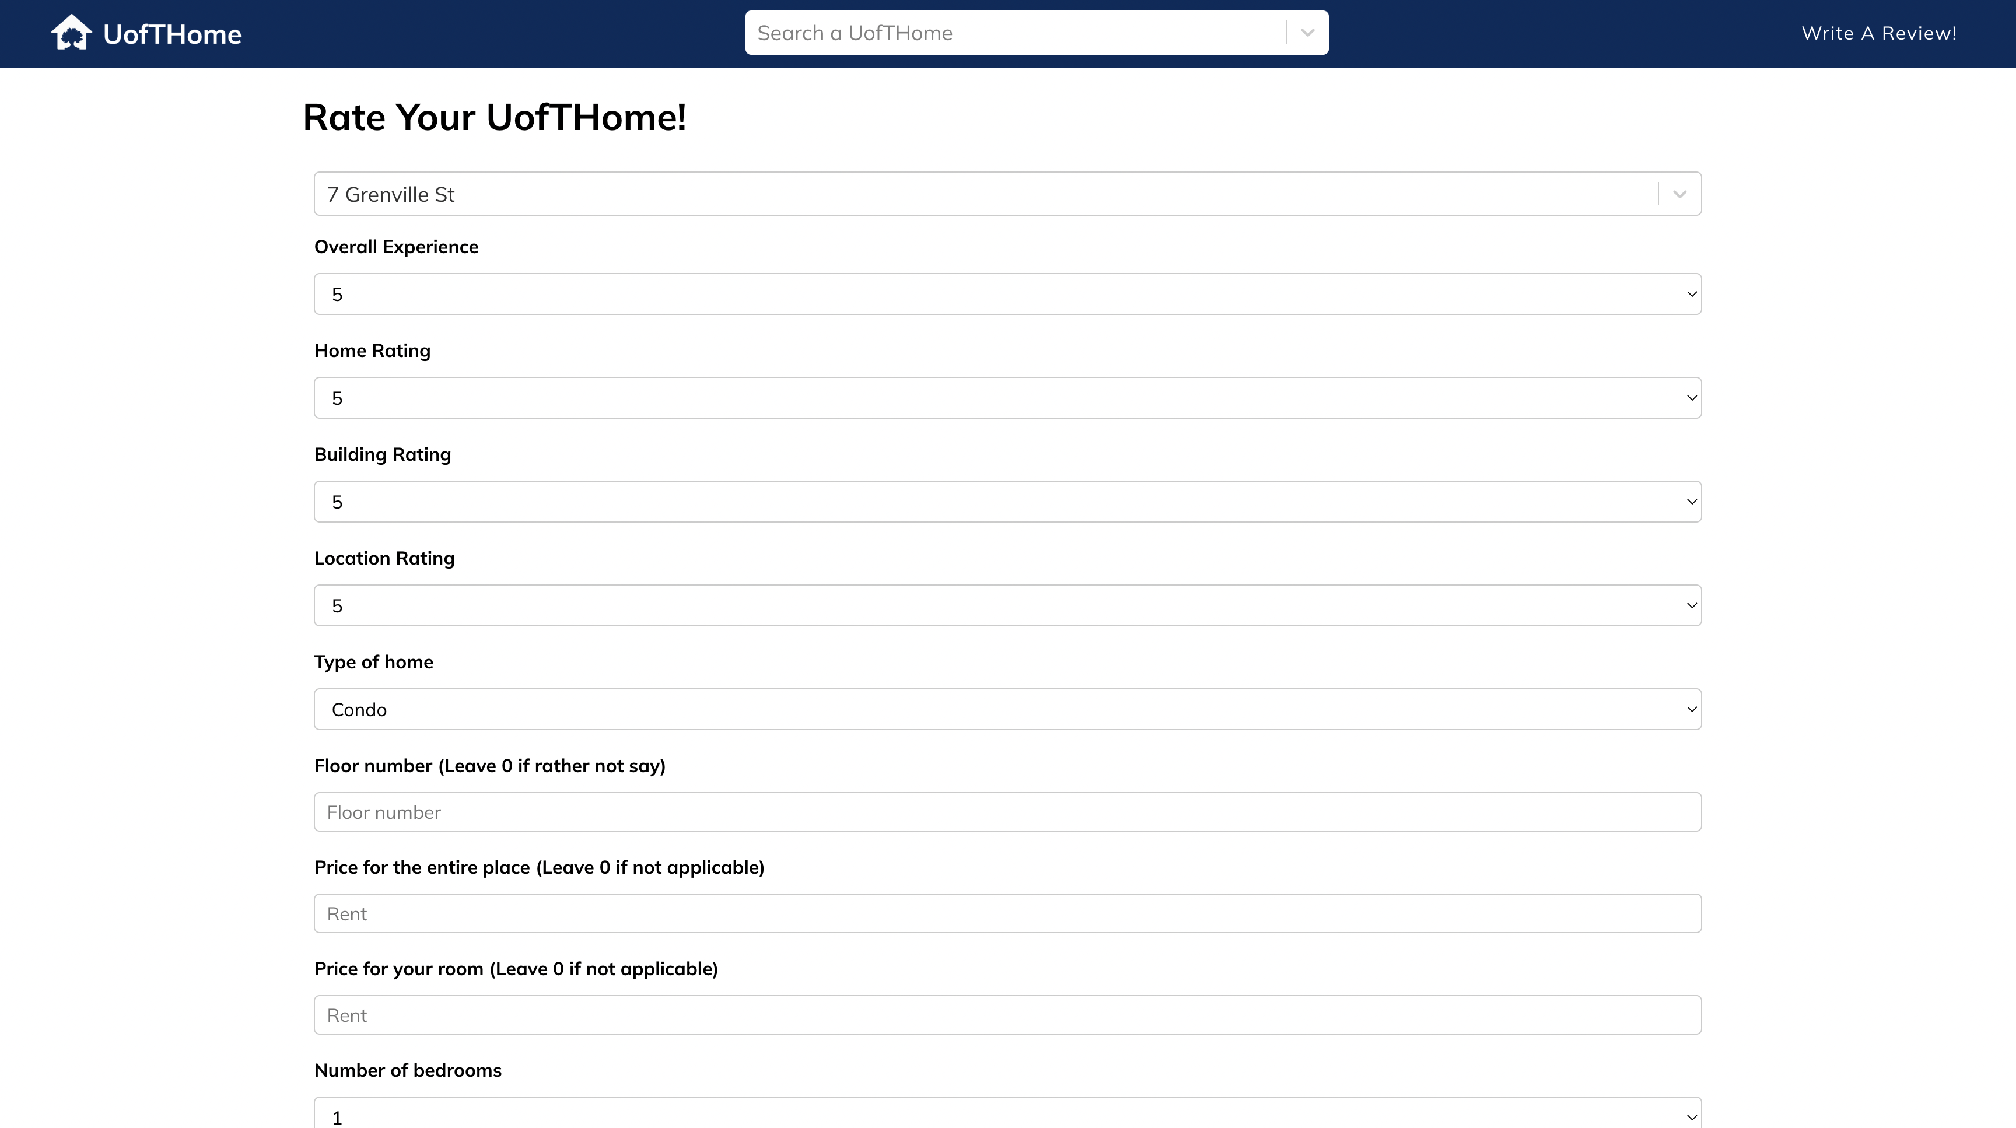Open the Building Rating dropdown
This screenshot has height=1128, width=2016.
[1007, 502]
